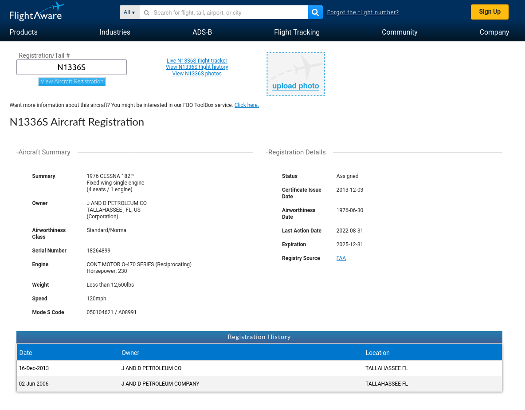Screen dimensions: 525x410
Task: Select the last action date 2022-08-31
Action: pos(349,231)
